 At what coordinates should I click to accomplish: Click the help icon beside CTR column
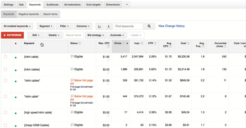coord(155,43)
